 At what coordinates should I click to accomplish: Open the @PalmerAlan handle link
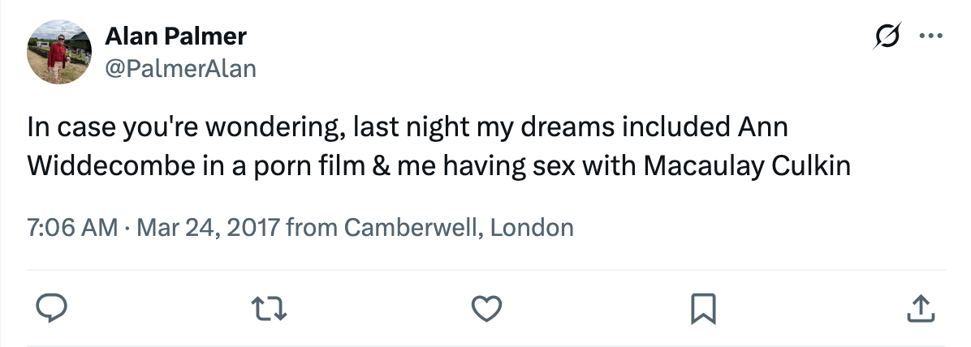[180, 69]
